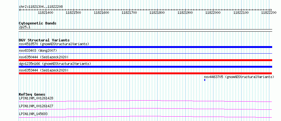Image resolution: width=281 pixels, height=121 pixels.
Task: Click ruler position 11821800
Action: pyautogui.click(x=157, y=13)
